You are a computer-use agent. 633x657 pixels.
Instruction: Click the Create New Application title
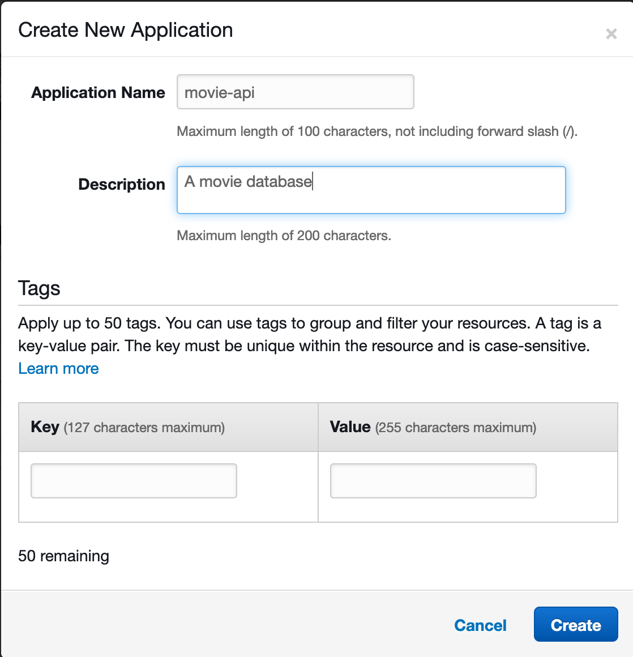[125, 30]
